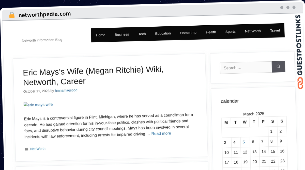Click the orange Guestpostlinks chain logo

[x=300, y=83]
